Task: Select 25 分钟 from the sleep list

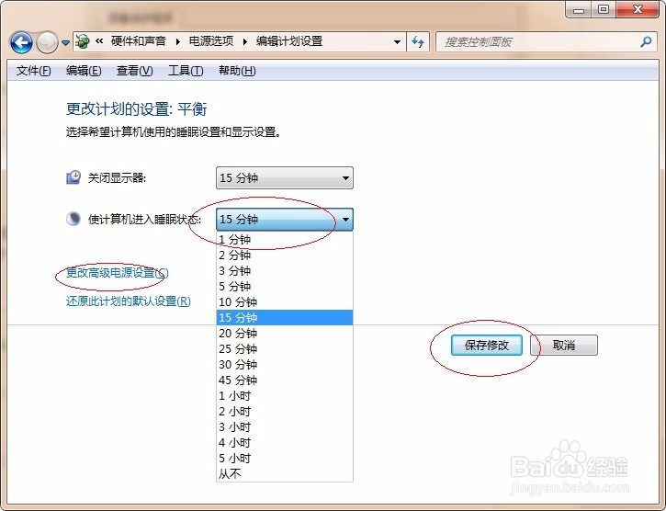Action: (x=285, y=349)
